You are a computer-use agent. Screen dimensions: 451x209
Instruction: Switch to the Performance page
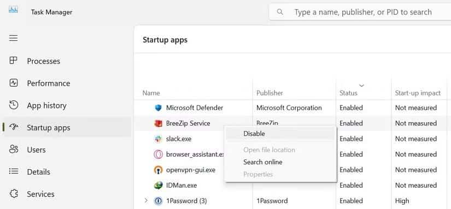(49, 83)
